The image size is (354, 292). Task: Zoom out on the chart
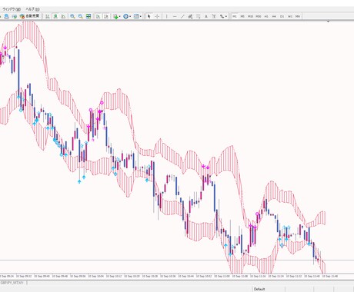click(80, 16)
